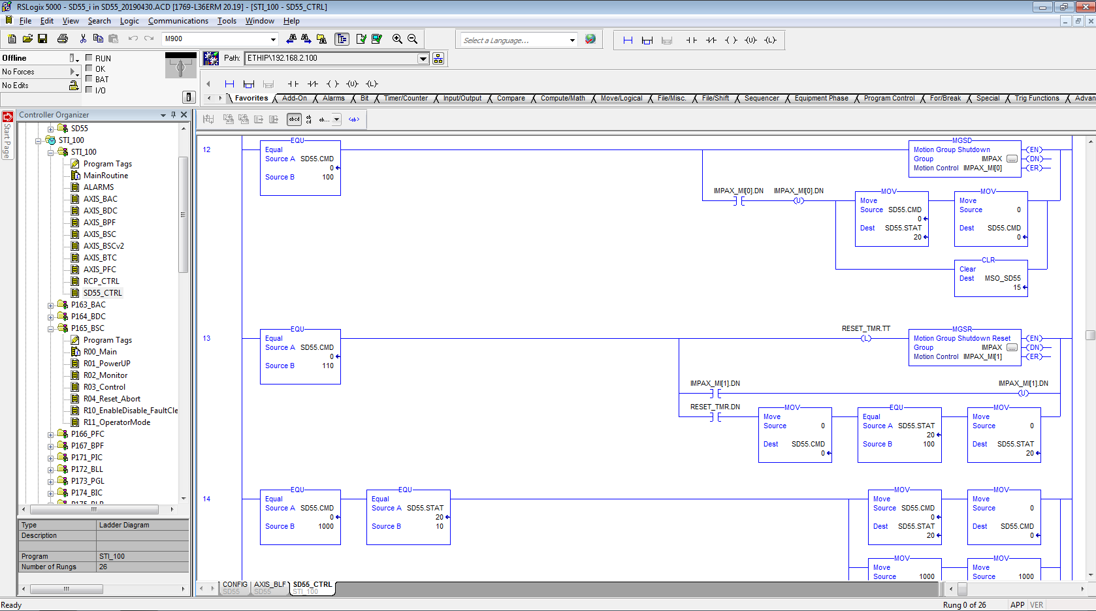Image resolution: width=1096 pixels, height=611 pixels.
Task: Open the Path ETHIP dropdown arrow
Action: tap(423, 59)
